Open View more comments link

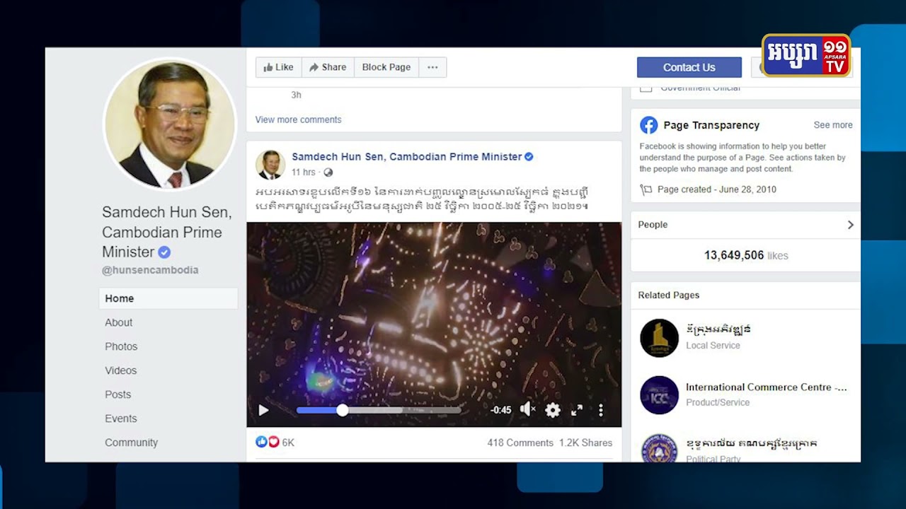pos(299,119)
